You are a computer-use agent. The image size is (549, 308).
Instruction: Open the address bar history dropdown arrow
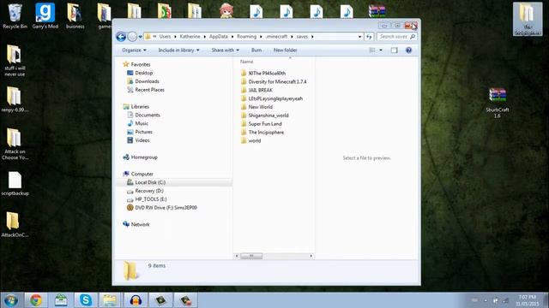[359, 36]
